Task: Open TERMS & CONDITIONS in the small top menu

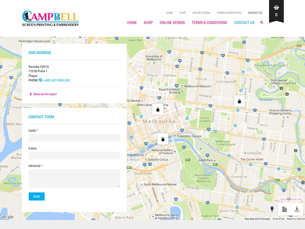Action: [229, 13]
